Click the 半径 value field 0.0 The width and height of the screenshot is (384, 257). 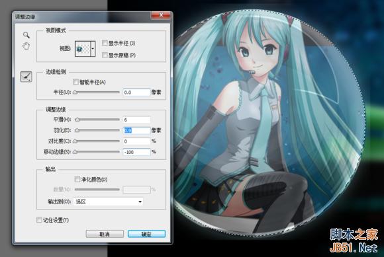(136, 92)
